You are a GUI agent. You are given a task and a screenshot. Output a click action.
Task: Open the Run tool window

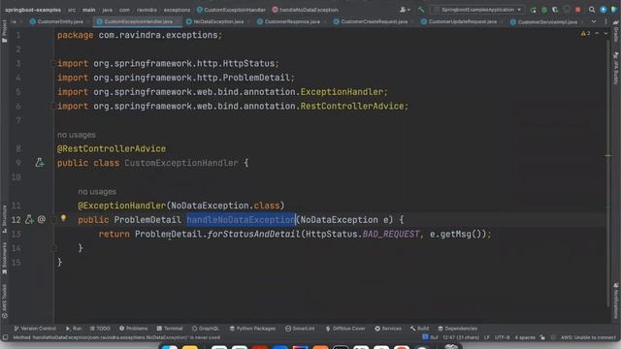point(74,329)
